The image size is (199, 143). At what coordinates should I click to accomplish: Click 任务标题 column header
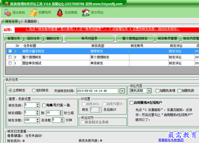click(56, 46)
